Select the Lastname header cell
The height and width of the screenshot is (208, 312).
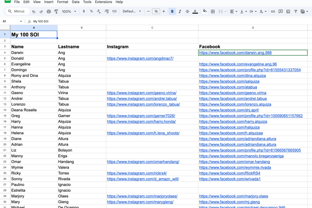81,47
